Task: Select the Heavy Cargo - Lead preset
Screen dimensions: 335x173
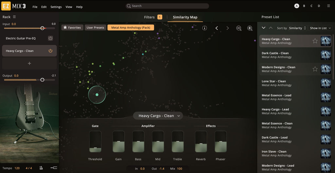Action: tap(295, 111)
